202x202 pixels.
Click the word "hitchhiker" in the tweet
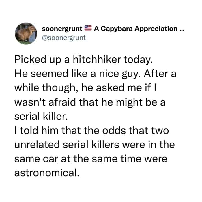click(97, 59)
